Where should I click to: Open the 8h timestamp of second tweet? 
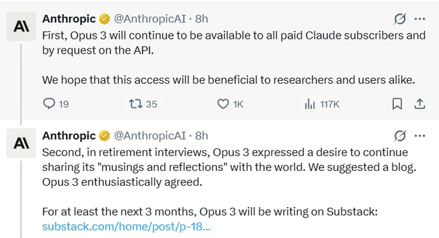coord(201,135)
